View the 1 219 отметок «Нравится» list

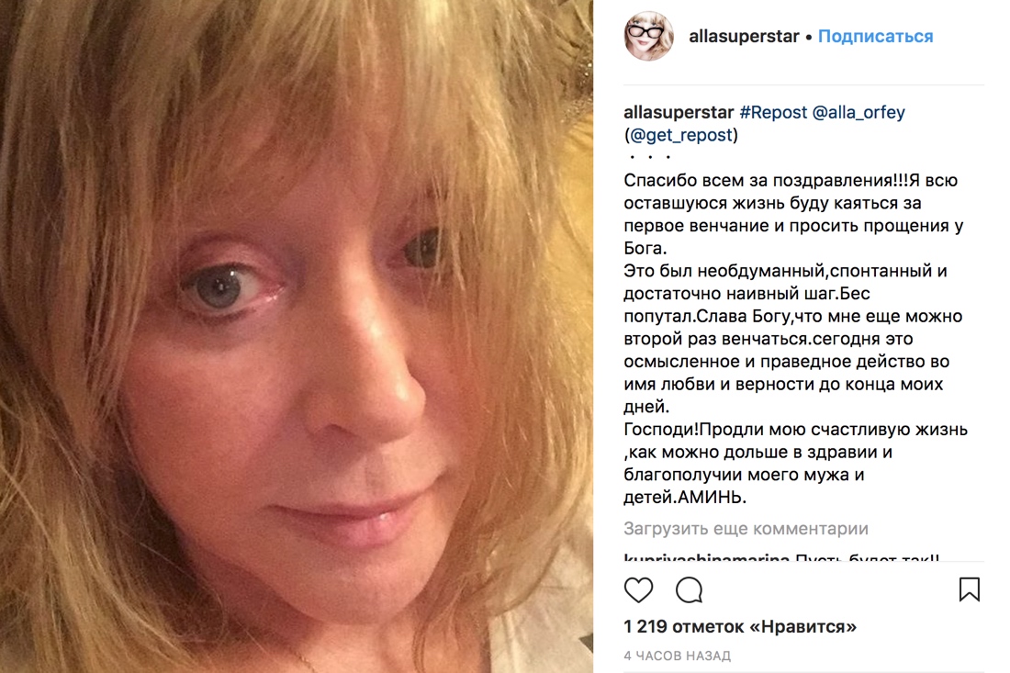[740, 626]
